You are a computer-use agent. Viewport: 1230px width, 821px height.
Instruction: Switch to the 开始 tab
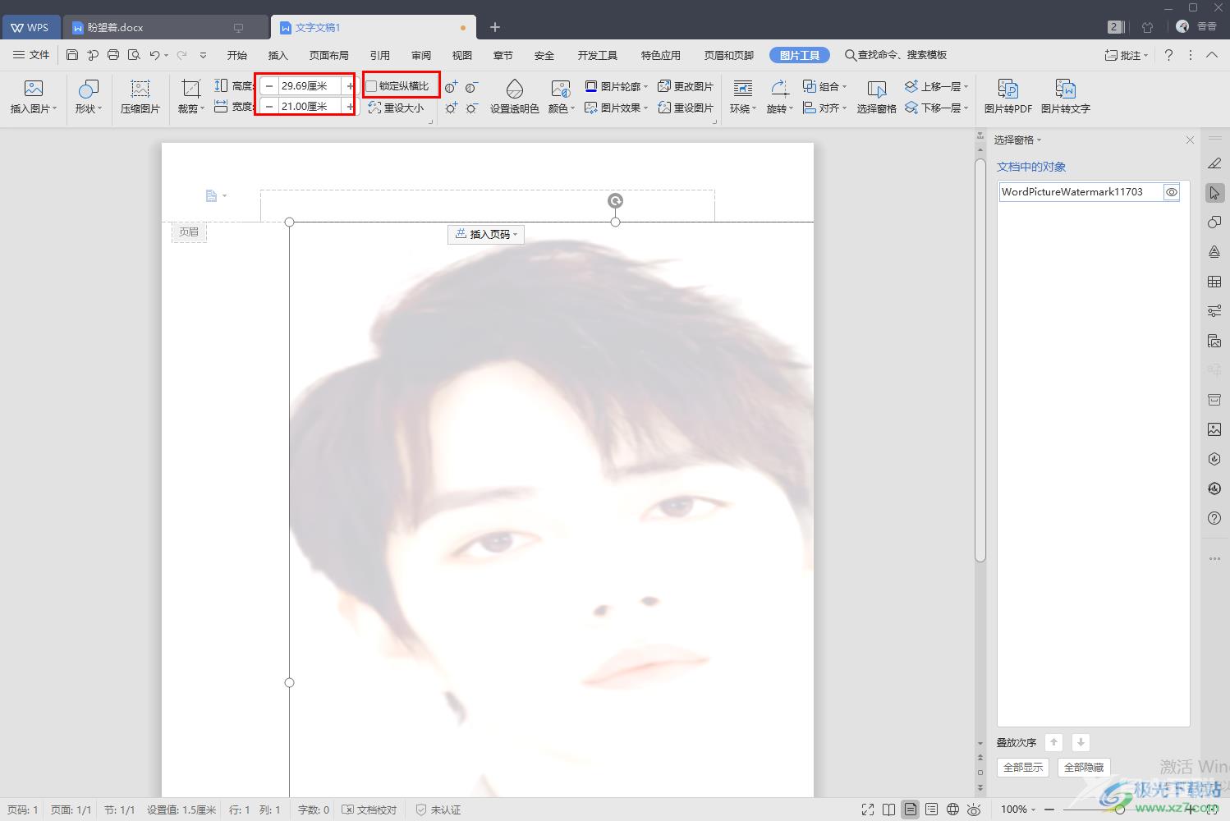[x=237, y=55]
